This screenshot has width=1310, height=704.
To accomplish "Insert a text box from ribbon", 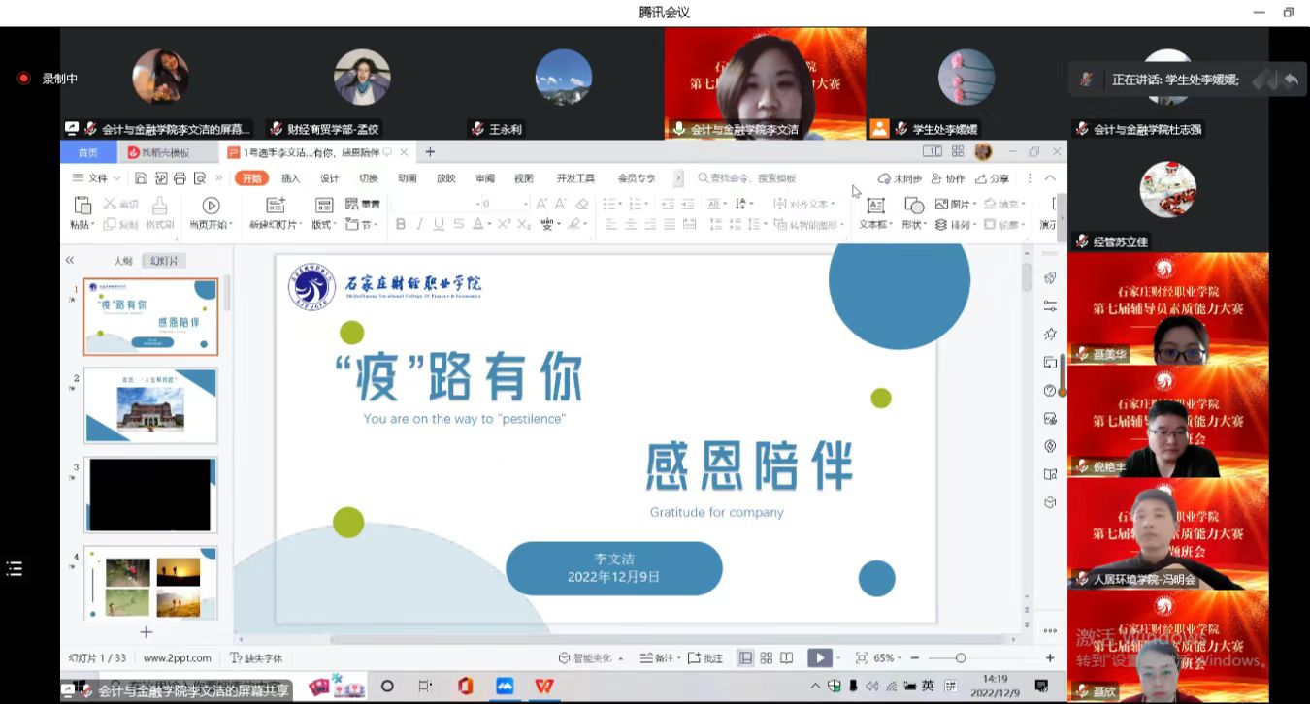I will pos(875,206).
